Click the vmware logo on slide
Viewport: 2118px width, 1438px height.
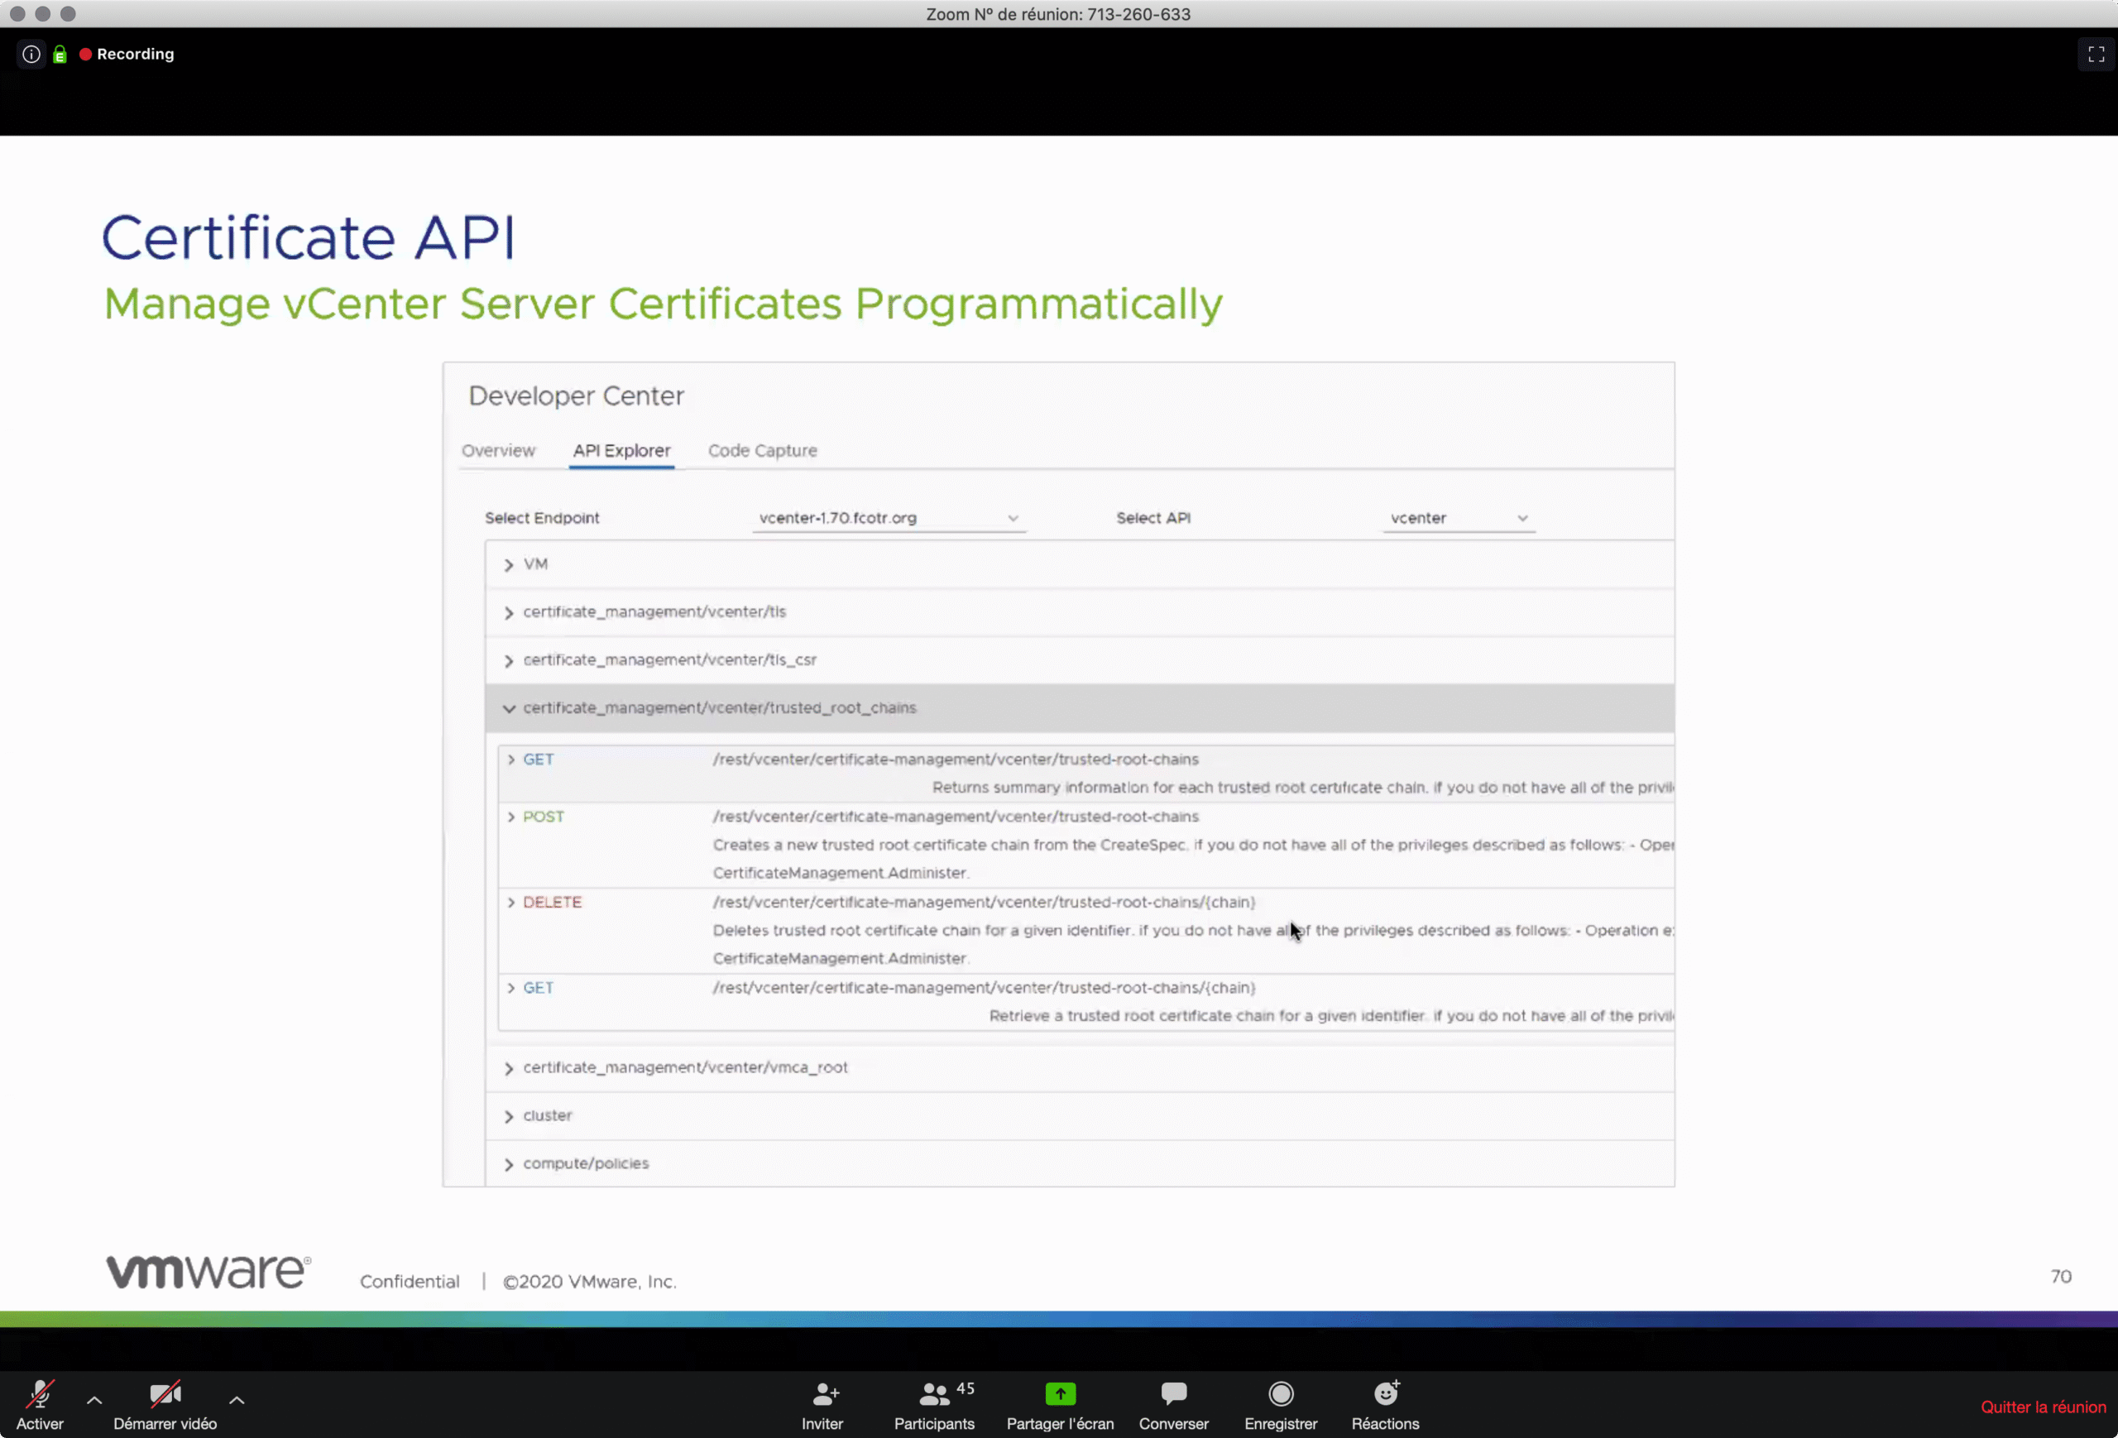coord(208,1271)
